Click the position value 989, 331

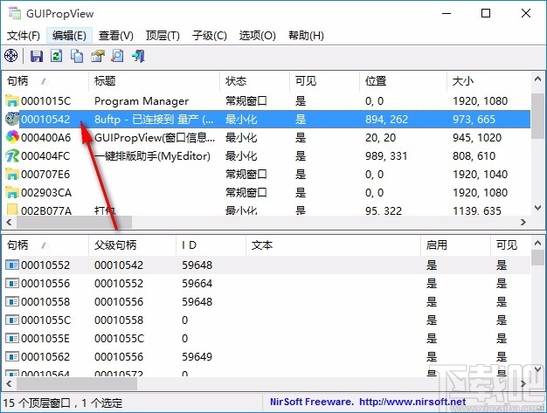386,155
